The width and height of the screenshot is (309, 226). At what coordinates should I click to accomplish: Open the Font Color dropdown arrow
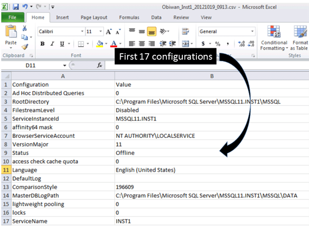point(120,44)
